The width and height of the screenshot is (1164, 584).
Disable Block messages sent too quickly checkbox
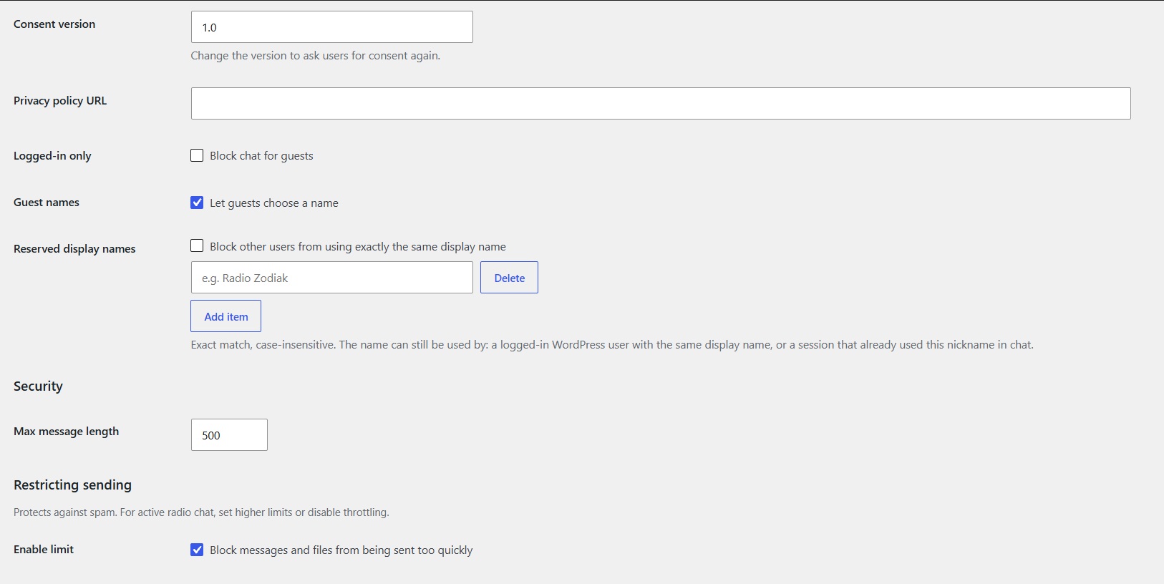coord(197,550)
